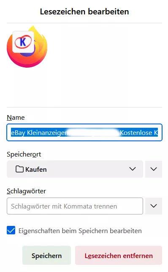Click empty preview area below Firefox logo

point(84,88)
